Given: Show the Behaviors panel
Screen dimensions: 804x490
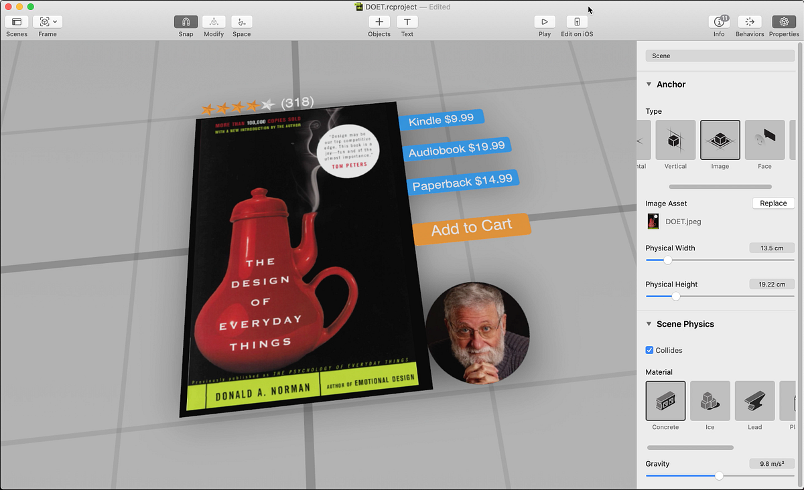Looking at the screenshot, I should tap(750, 22).
